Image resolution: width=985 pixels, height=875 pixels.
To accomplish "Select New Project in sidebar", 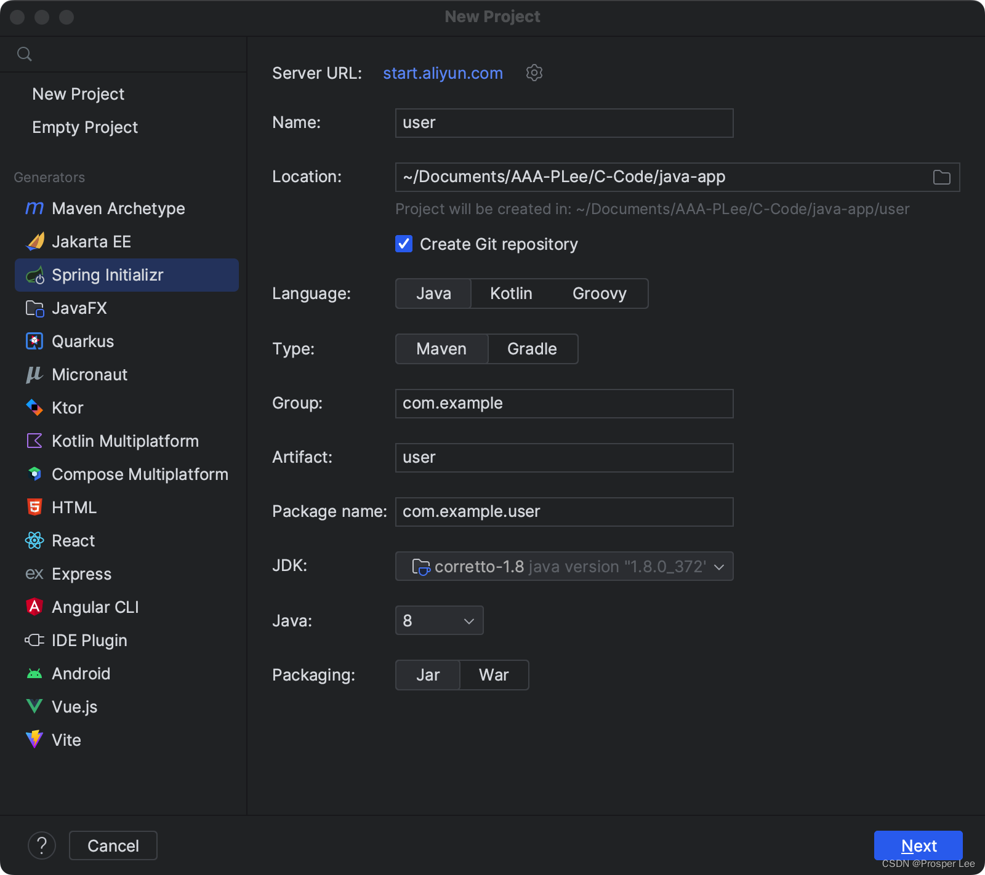I will (x=78, y=94).
